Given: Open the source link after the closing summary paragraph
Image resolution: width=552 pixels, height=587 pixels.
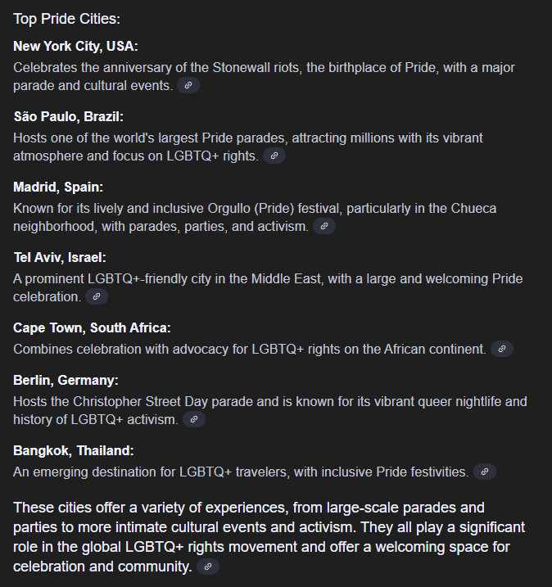Looking at the screenshot, I should tap(208, 567).
